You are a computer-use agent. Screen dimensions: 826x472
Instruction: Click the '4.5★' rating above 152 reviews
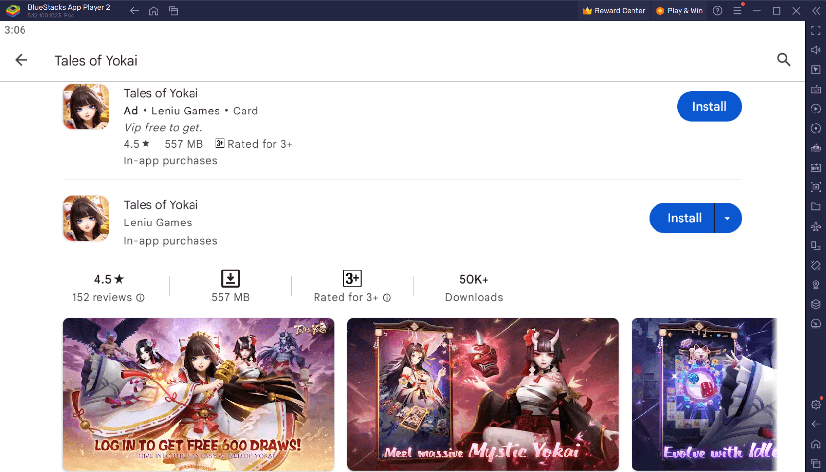pos(109,279)
